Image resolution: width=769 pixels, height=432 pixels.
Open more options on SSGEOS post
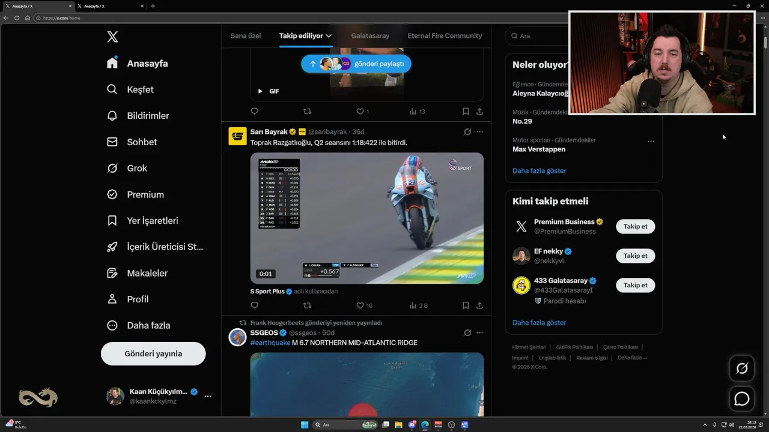[x=479, y=332]
